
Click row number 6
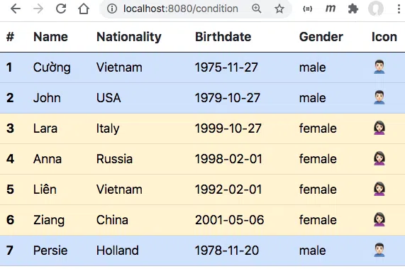(10, 220)
